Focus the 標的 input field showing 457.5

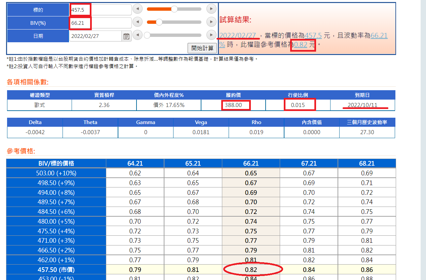click(101, 10)
